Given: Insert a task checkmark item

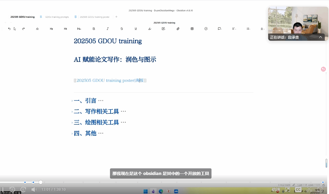Looking at the screenshot, I should (x=206, y=29).
